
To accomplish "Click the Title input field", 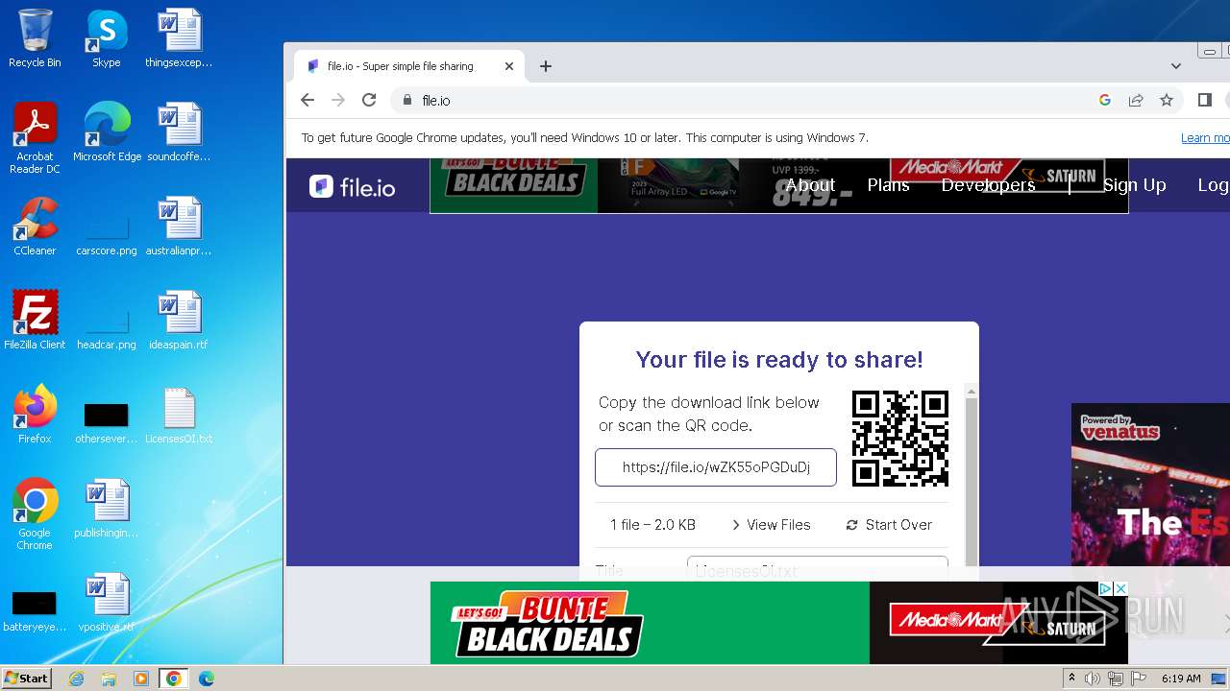I will click(x=818, y=568).
